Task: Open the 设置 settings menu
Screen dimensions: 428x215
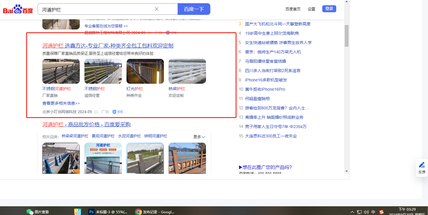Action: point(311,9)
